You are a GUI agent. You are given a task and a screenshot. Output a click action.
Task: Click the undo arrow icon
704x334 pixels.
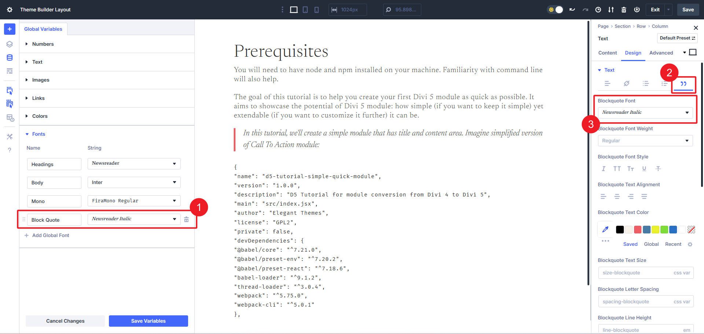click(572, 10)
